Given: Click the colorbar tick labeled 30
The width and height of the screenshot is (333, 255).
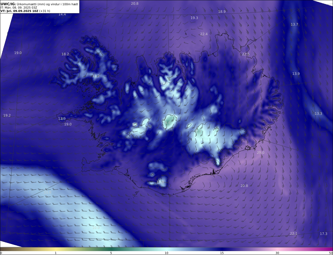Looking at the screenshot, I should [x=277, y=253].
